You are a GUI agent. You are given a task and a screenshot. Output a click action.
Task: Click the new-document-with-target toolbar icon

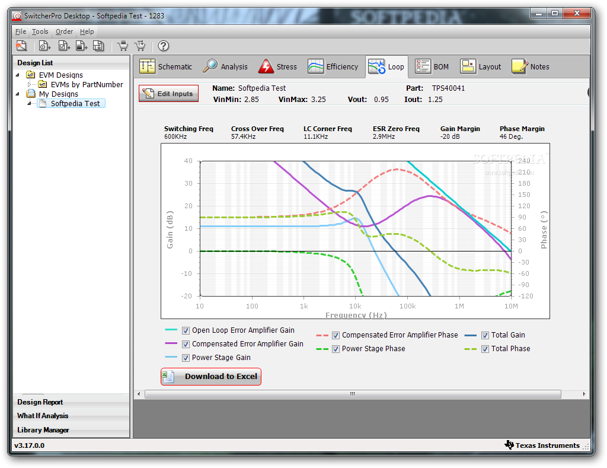[44, 46]
